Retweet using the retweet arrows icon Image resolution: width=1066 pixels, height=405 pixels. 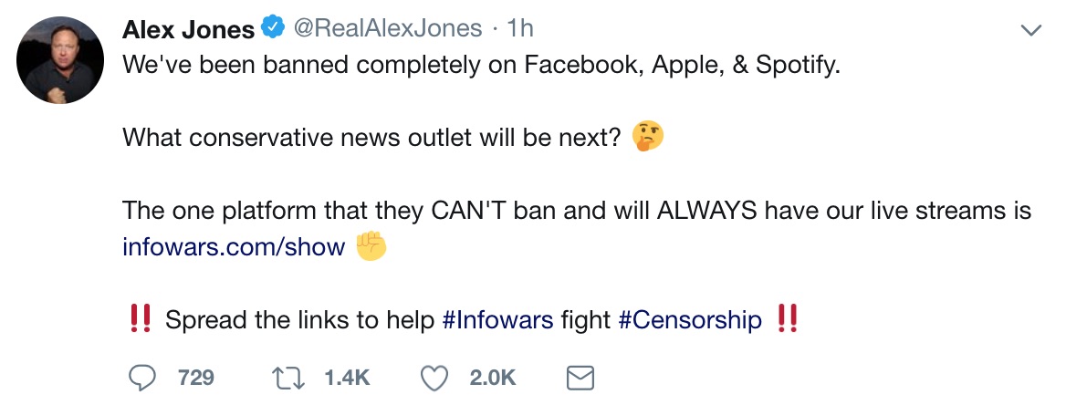(287, 378)
